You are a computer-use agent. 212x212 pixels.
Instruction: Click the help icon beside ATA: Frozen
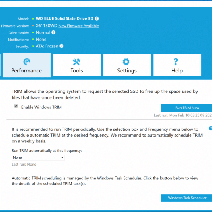(61, 46)
